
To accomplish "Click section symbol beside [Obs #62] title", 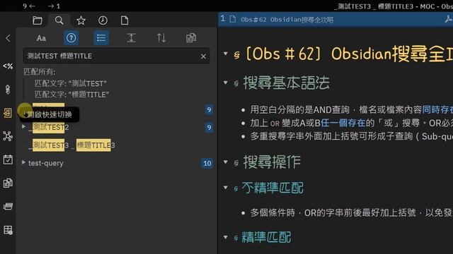I will point(237,55).
